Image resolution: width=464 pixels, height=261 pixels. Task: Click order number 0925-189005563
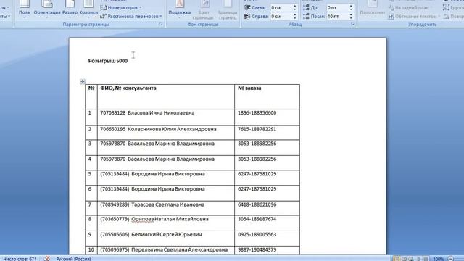[257, 235]
